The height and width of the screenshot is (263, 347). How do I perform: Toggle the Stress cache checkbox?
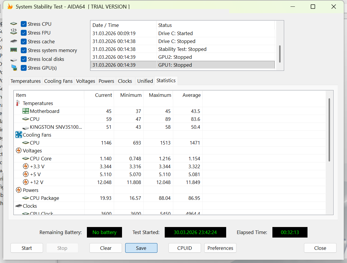24,41
